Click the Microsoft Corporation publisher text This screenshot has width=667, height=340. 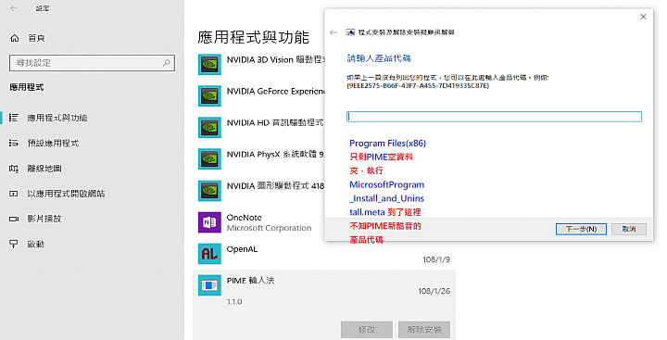270,228
